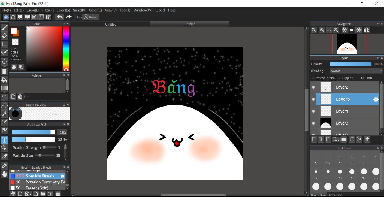Select the Bucket fill tool
The height and width of the screenshot is (197, 384).
4,80
